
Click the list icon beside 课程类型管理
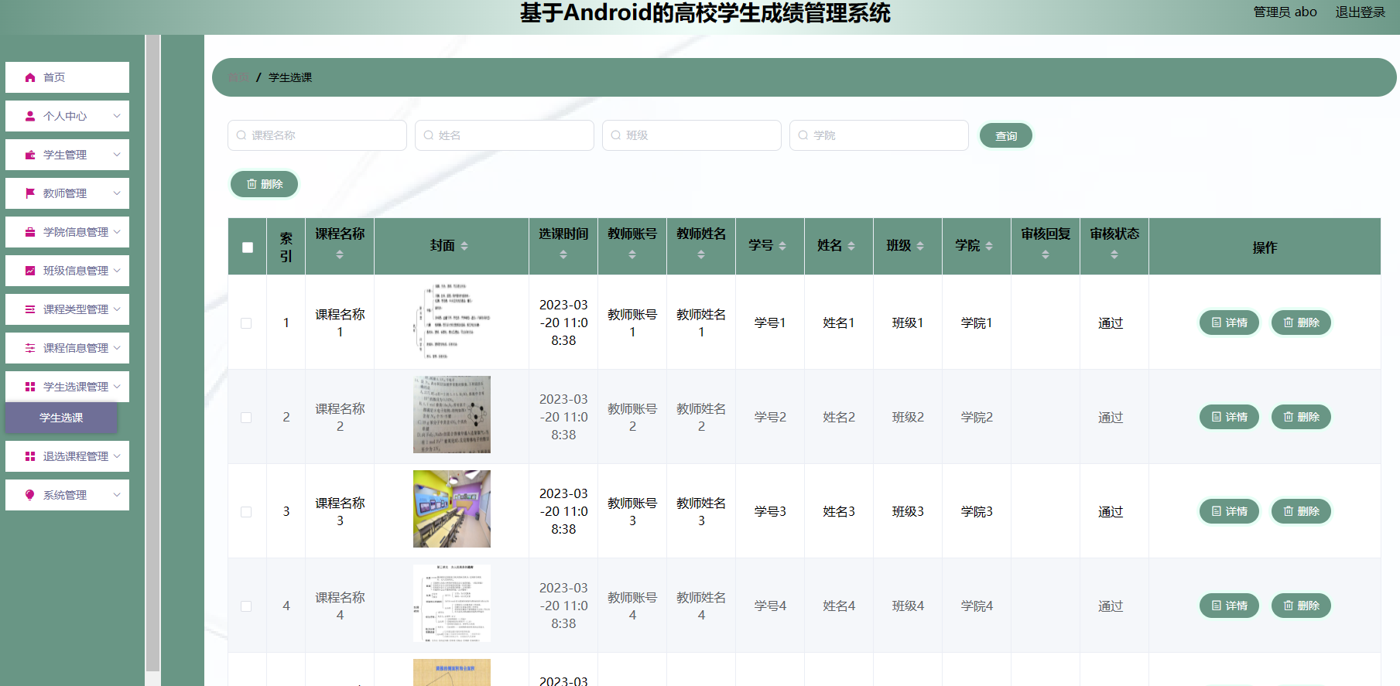click(30, 309)
